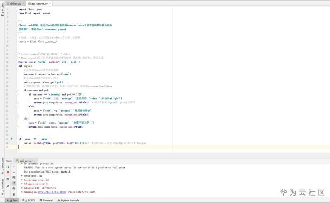Place caret on empty line 35
The image size is (330, 203).
[172, 147]
